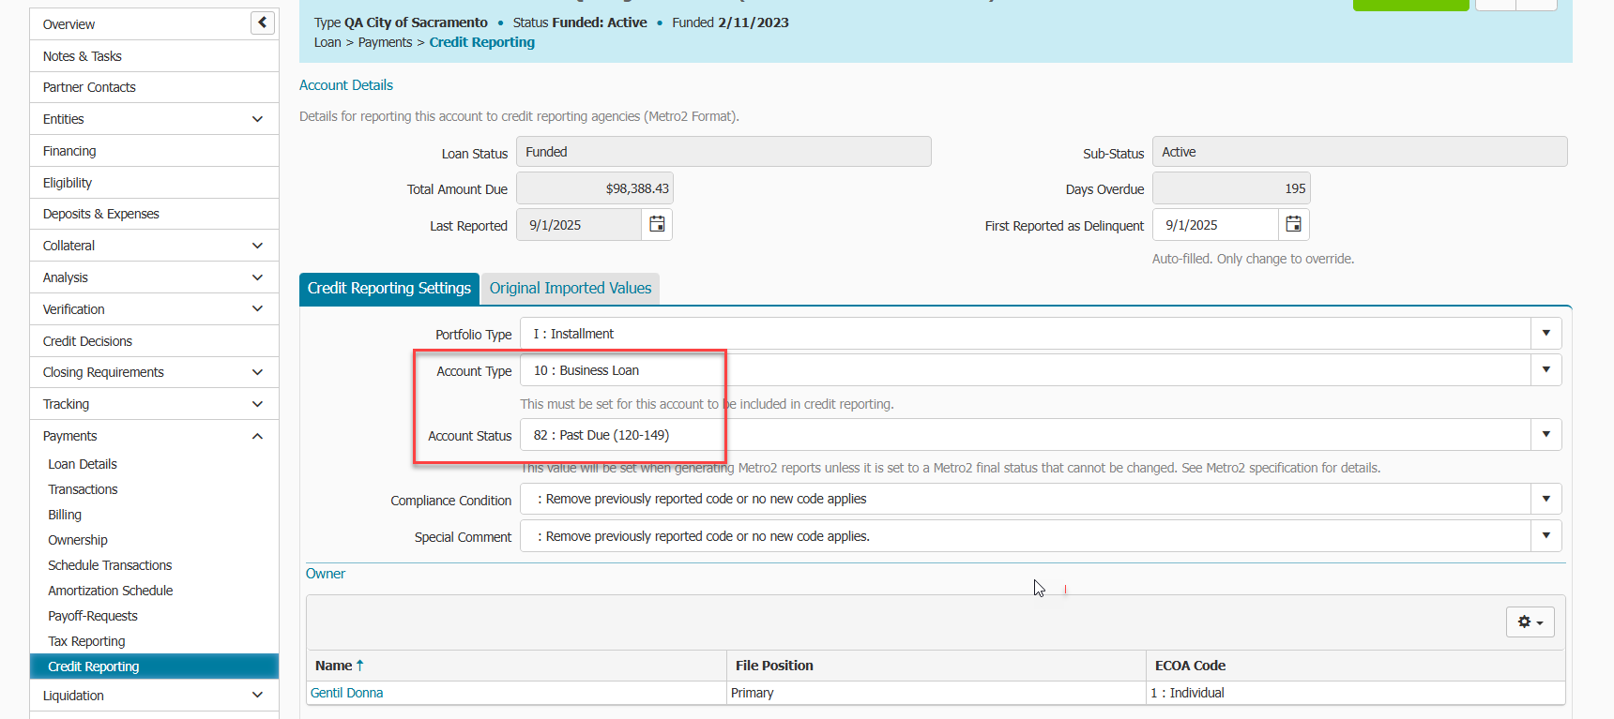
Task: Click the Last Reported date field
Action: click(x=579, y=225)
